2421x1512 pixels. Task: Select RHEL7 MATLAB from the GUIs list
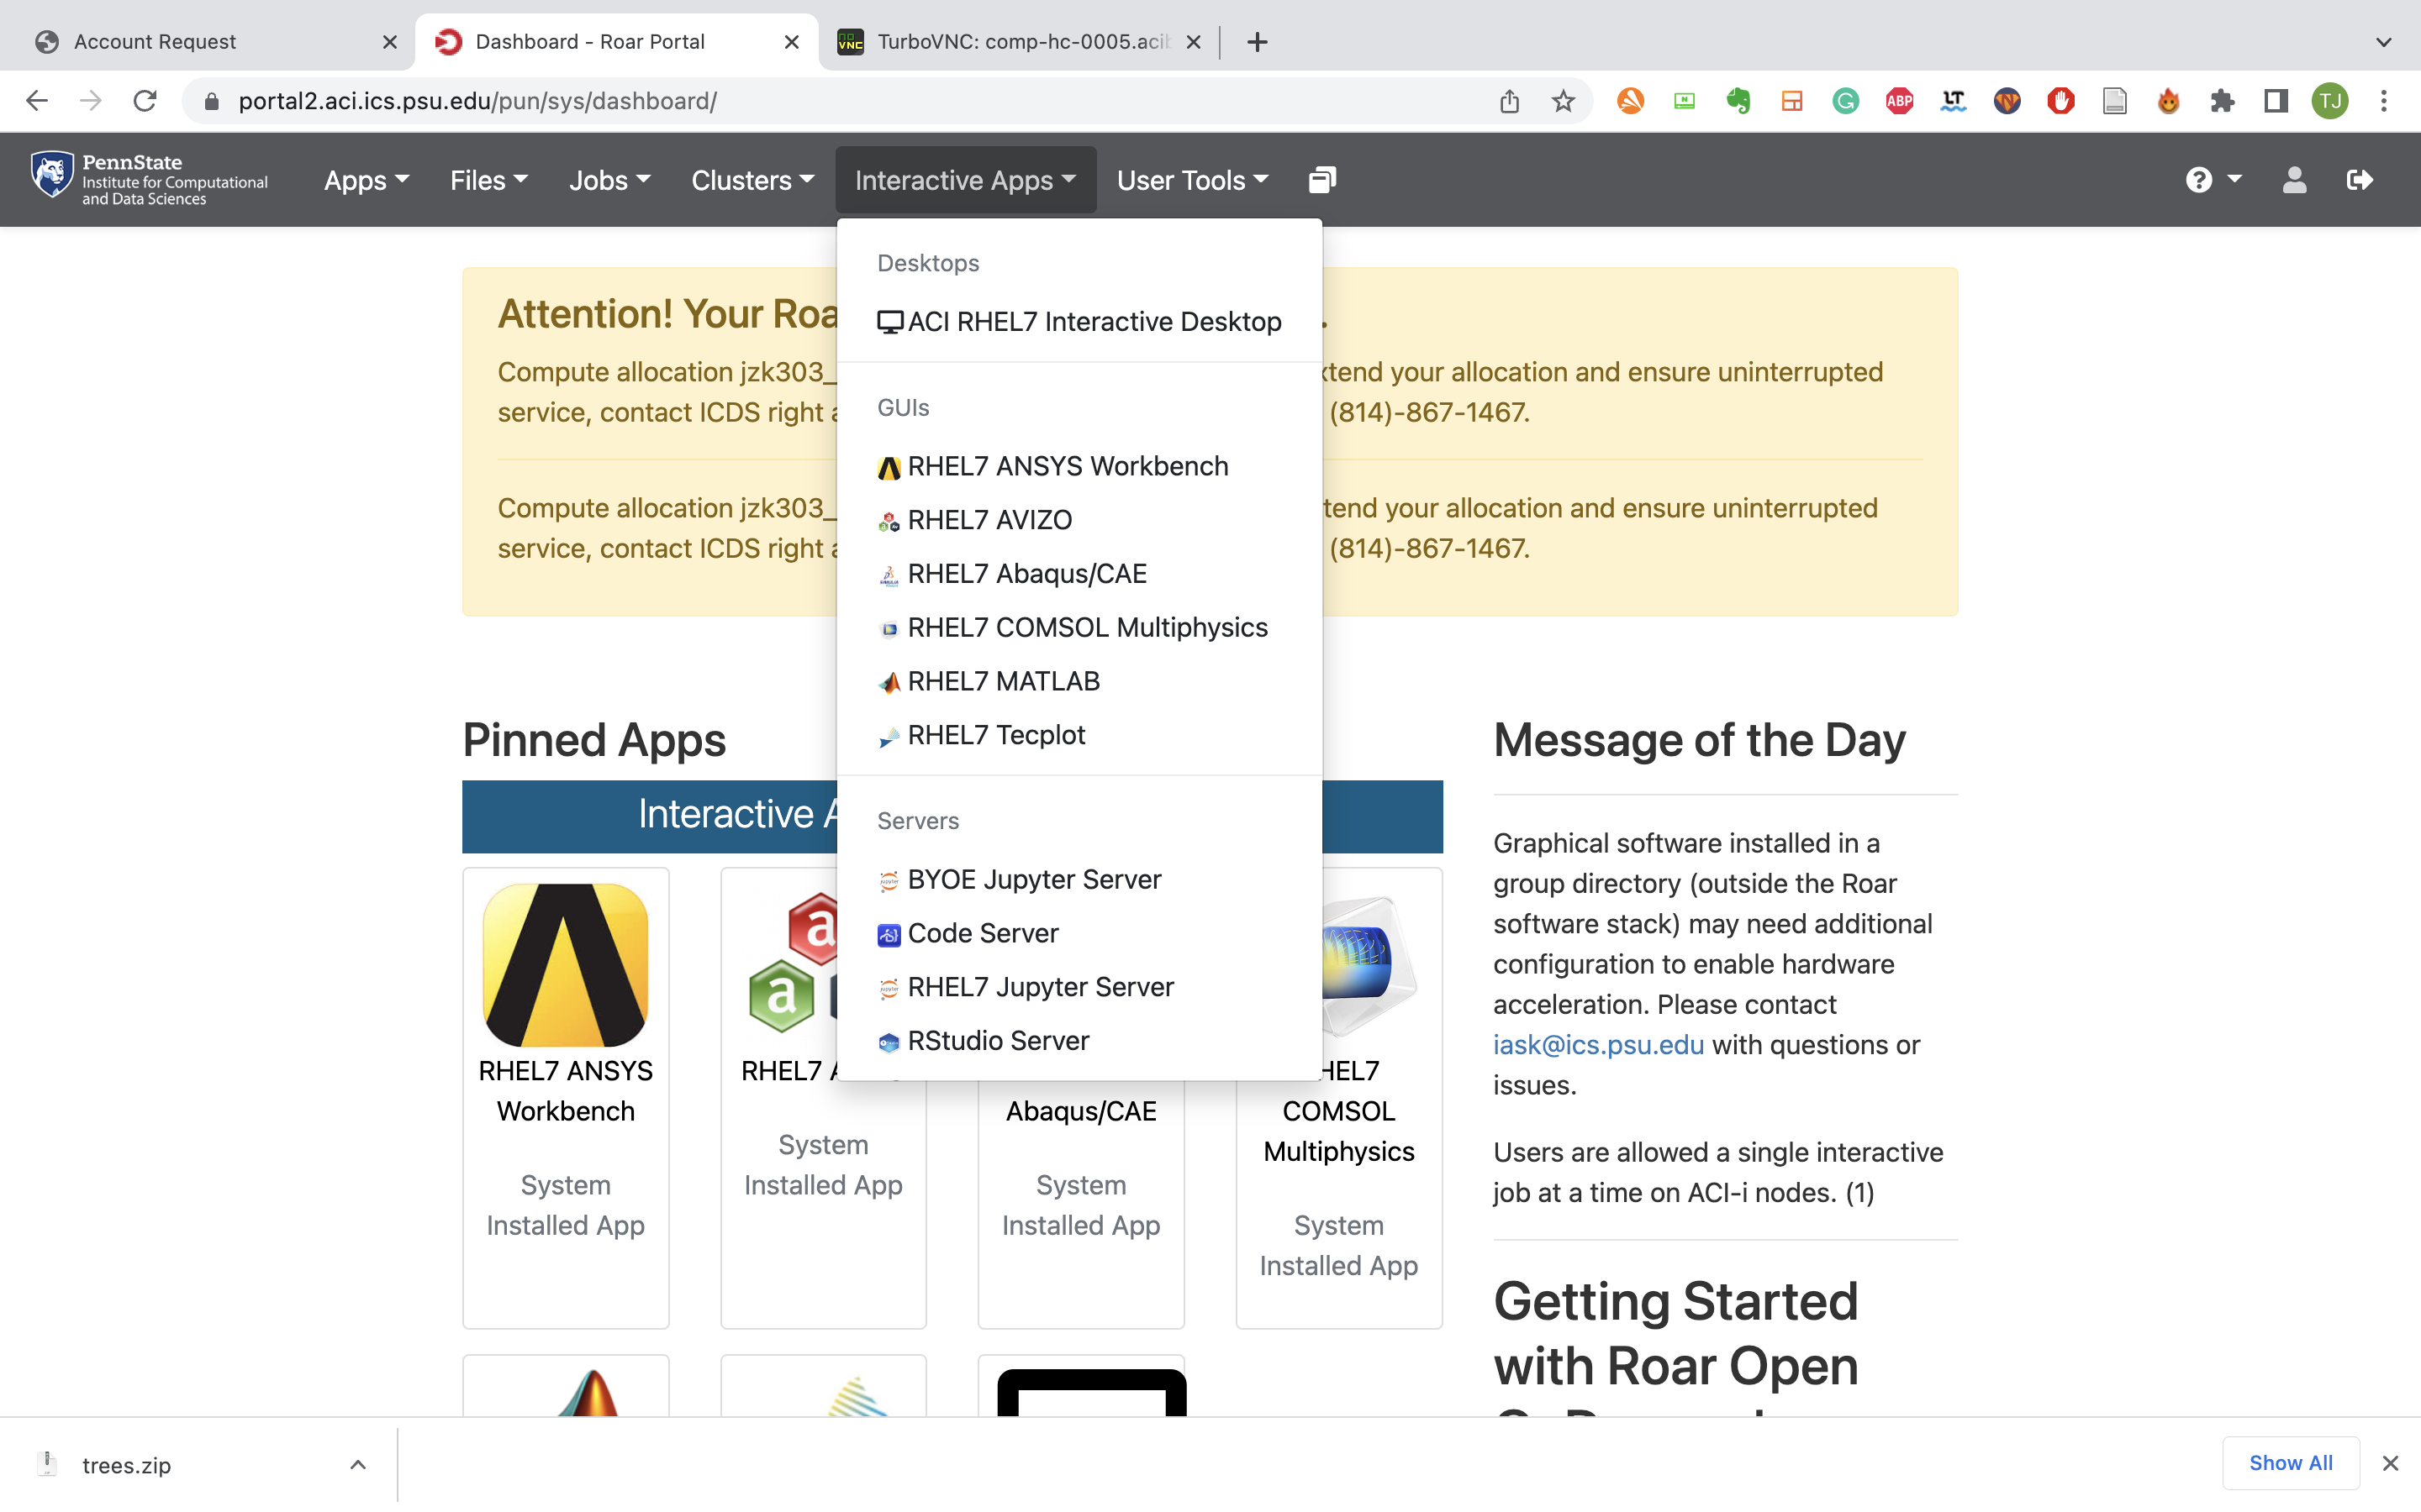click(1004, 680)
